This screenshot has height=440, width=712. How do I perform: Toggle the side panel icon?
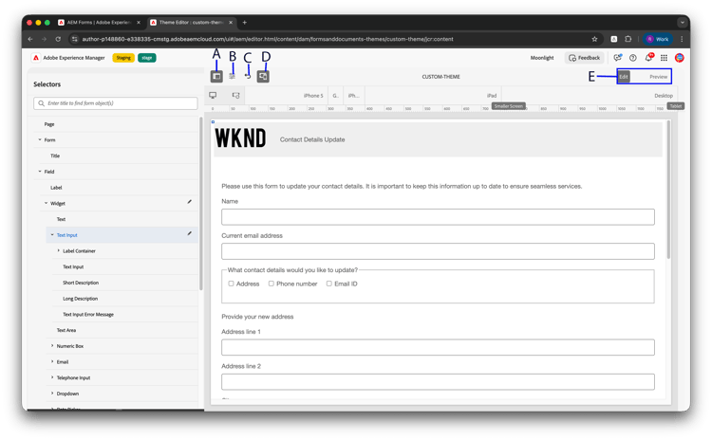pyautogui.click(x=216, y=76)
